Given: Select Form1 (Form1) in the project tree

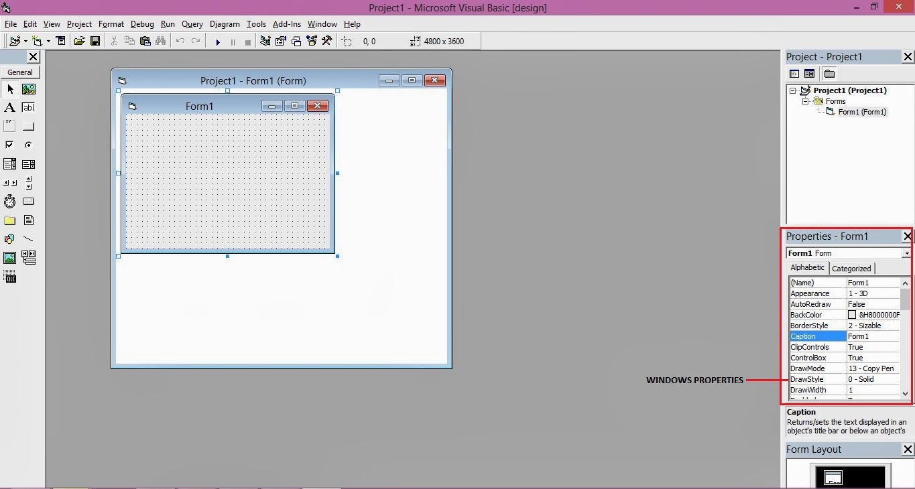Looking at the screenshot, I should [x=862, y=111].
